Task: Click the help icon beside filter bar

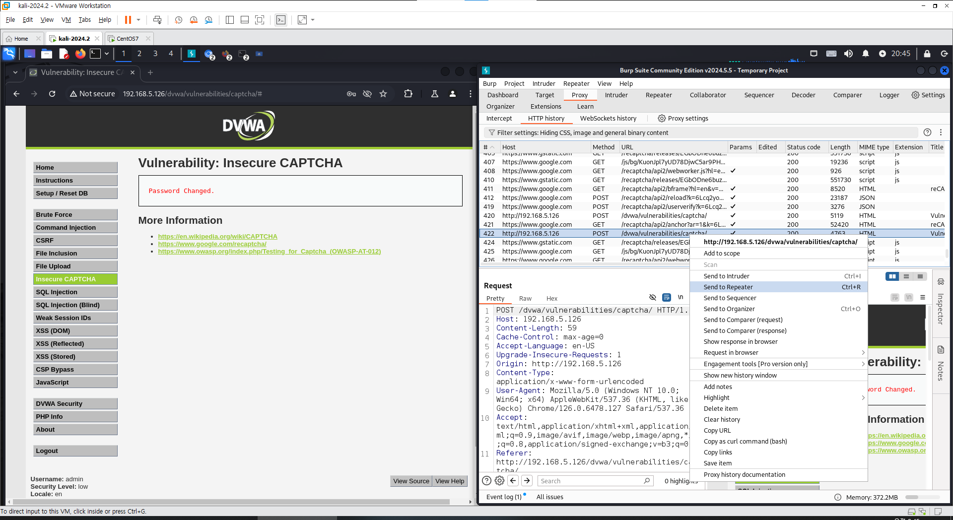Action: pos(927,132)
